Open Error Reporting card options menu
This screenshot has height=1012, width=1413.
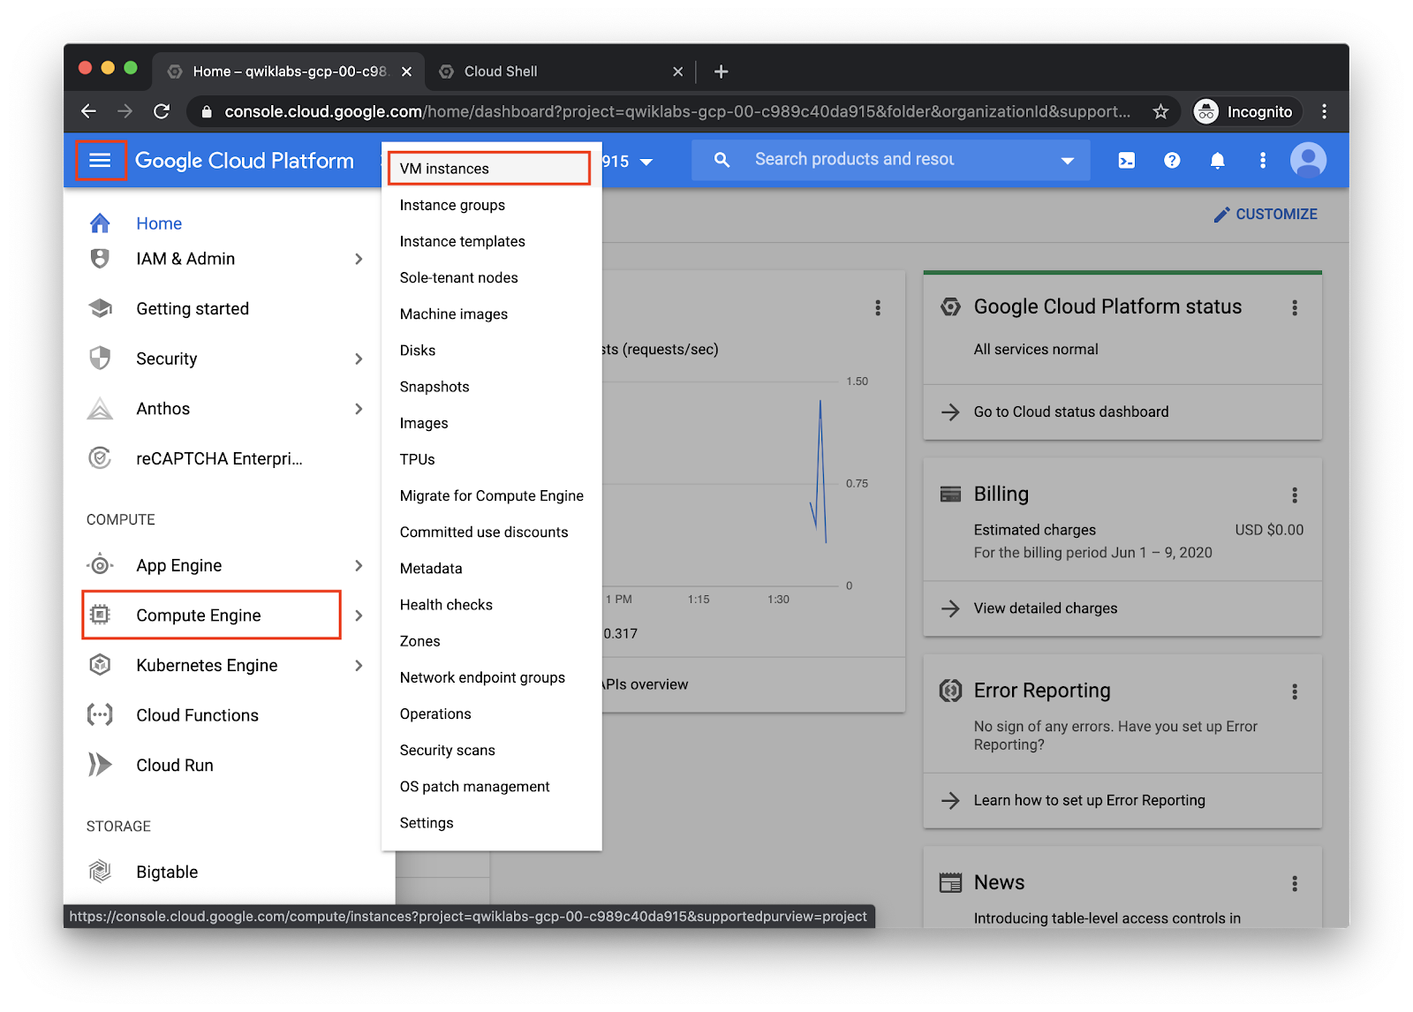click(1295, 691)
